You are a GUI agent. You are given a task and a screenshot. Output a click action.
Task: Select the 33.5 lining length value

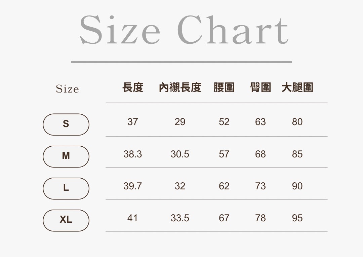coord(180,218)
